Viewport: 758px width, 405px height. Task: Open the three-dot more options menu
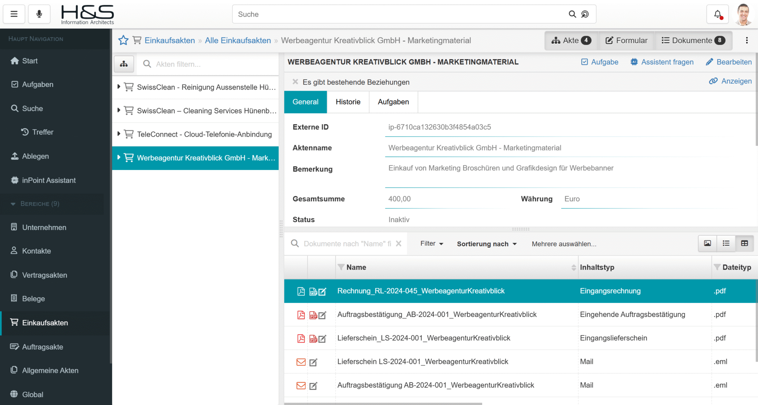point(747,40)
